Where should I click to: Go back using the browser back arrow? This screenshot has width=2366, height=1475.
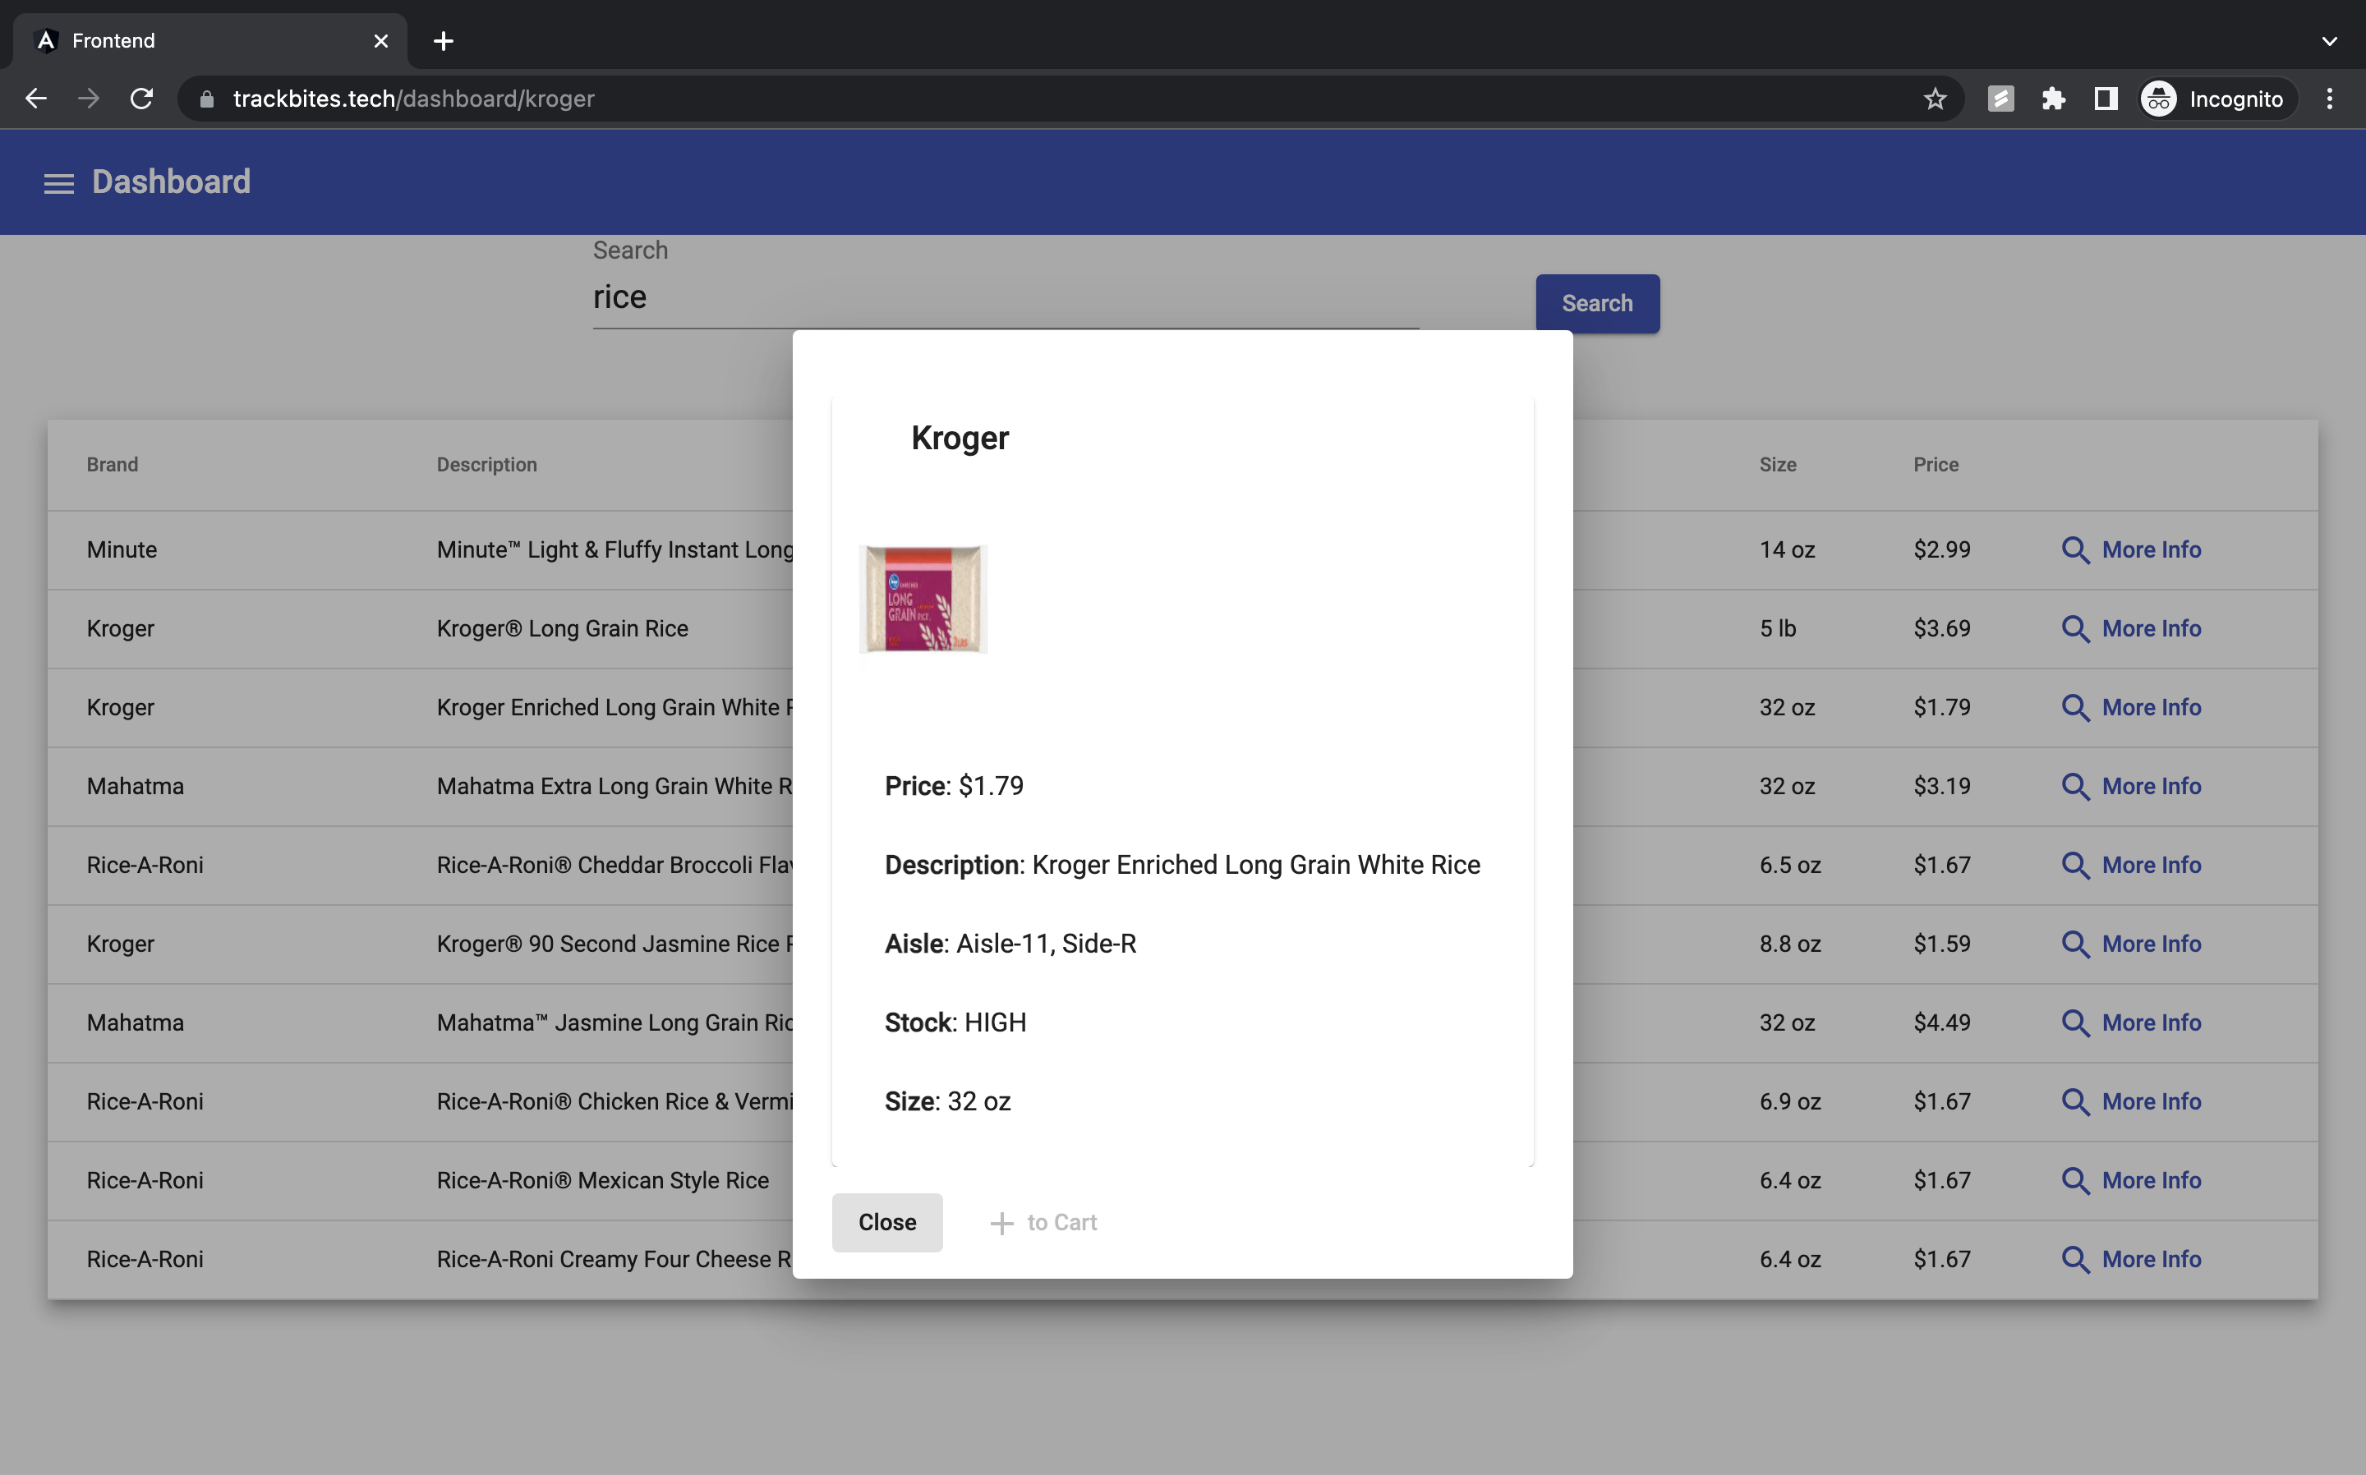click(36, 99)
